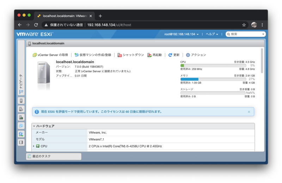Bookmark this page with the star icon

pyautogui.click(x=244, y=25)
